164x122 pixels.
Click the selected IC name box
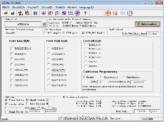tap(23, 24)
